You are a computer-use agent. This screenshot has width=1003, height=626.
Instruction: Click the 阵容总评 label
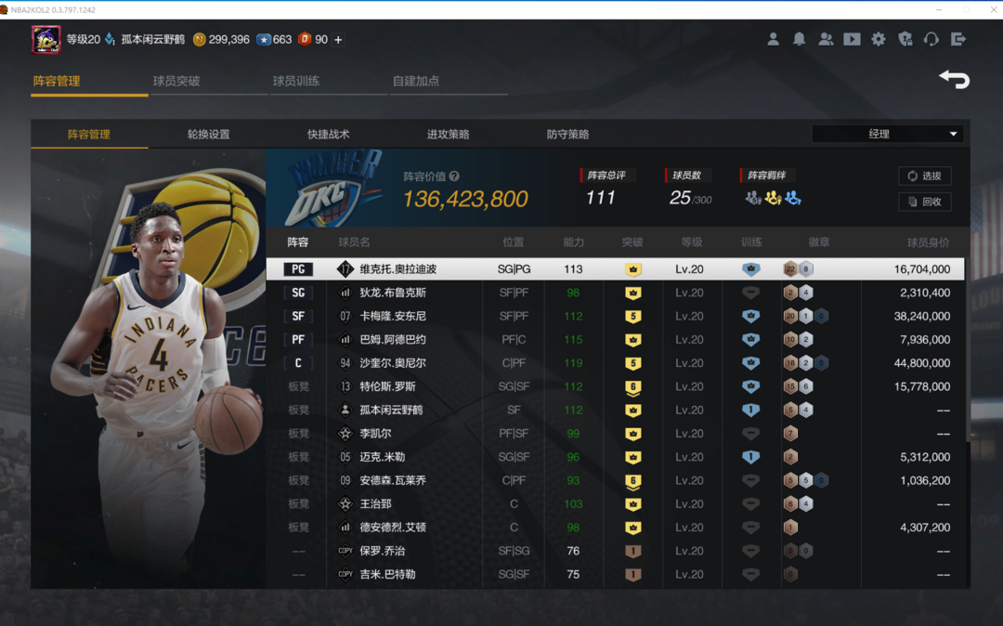606,176
